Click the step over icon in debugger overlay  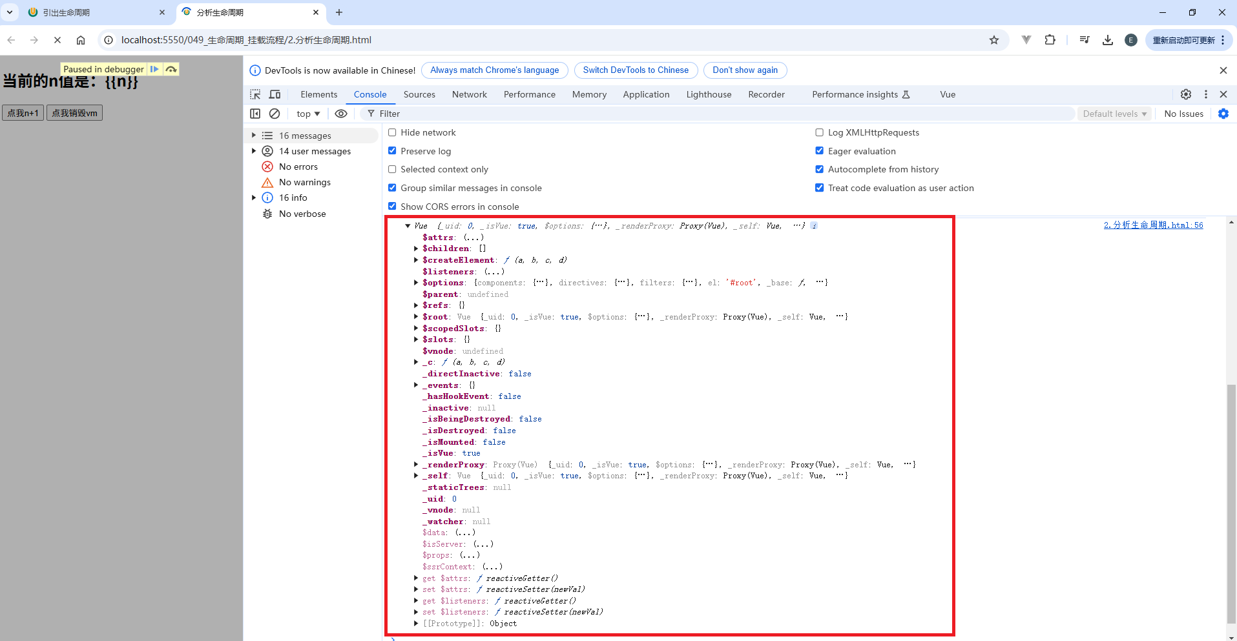click(171, 69)
